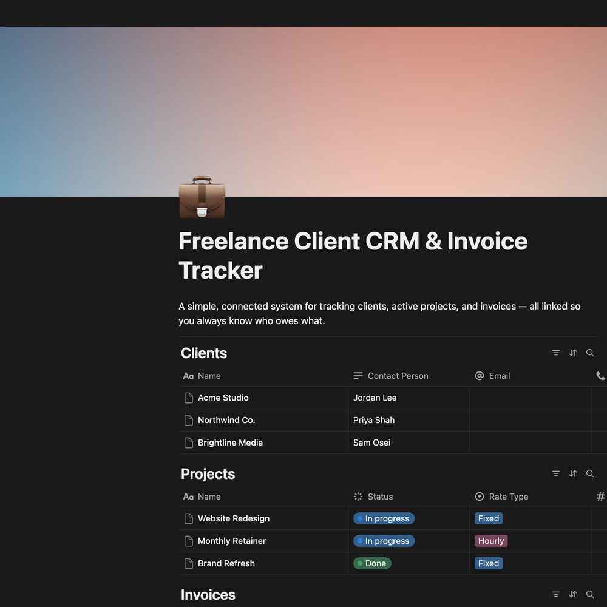Screen dimensions: 607x607
Task: Click the number column icon in Projects
Action: click(600, 497)
